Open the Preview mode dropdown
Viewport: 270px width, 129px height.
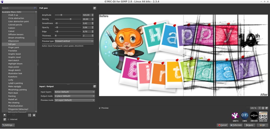(x=75, y=100)
